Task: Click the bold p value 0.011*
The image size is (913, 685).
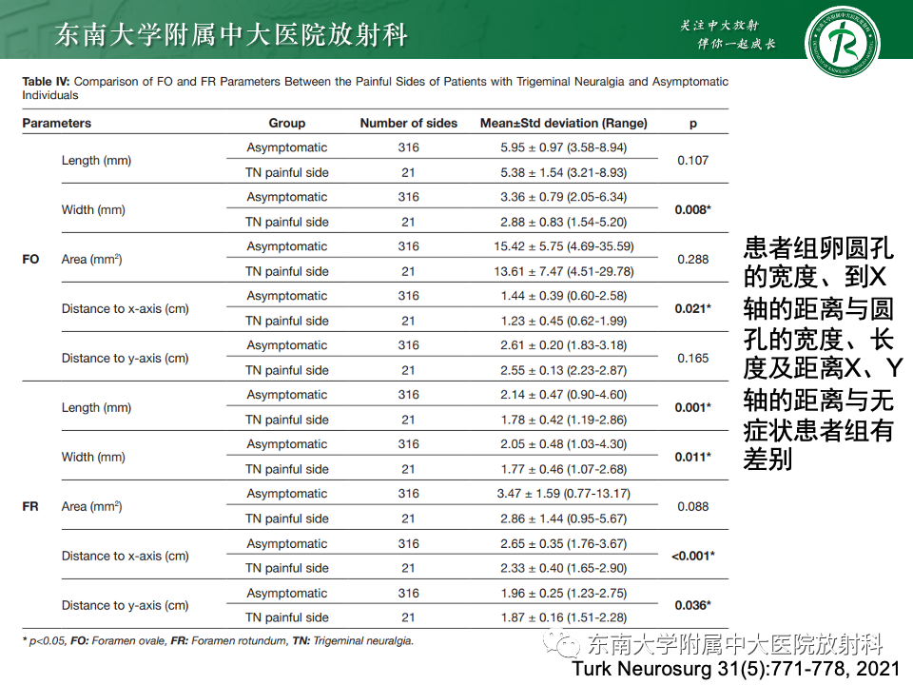Action: [693, 458]
